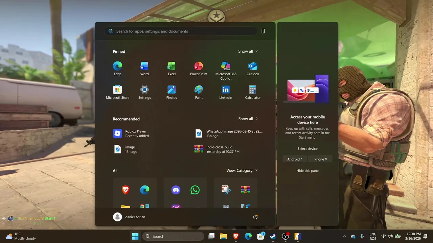Open Edge from the Pinned apps

tap(117, 69)
